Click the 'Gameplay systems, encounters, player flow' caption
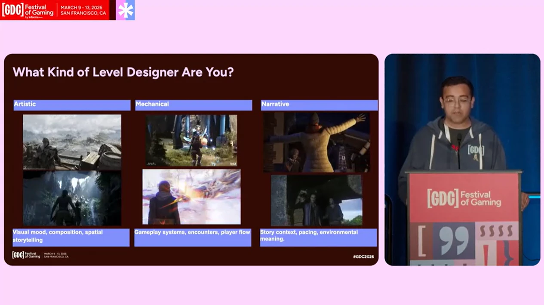 point(193,237)
